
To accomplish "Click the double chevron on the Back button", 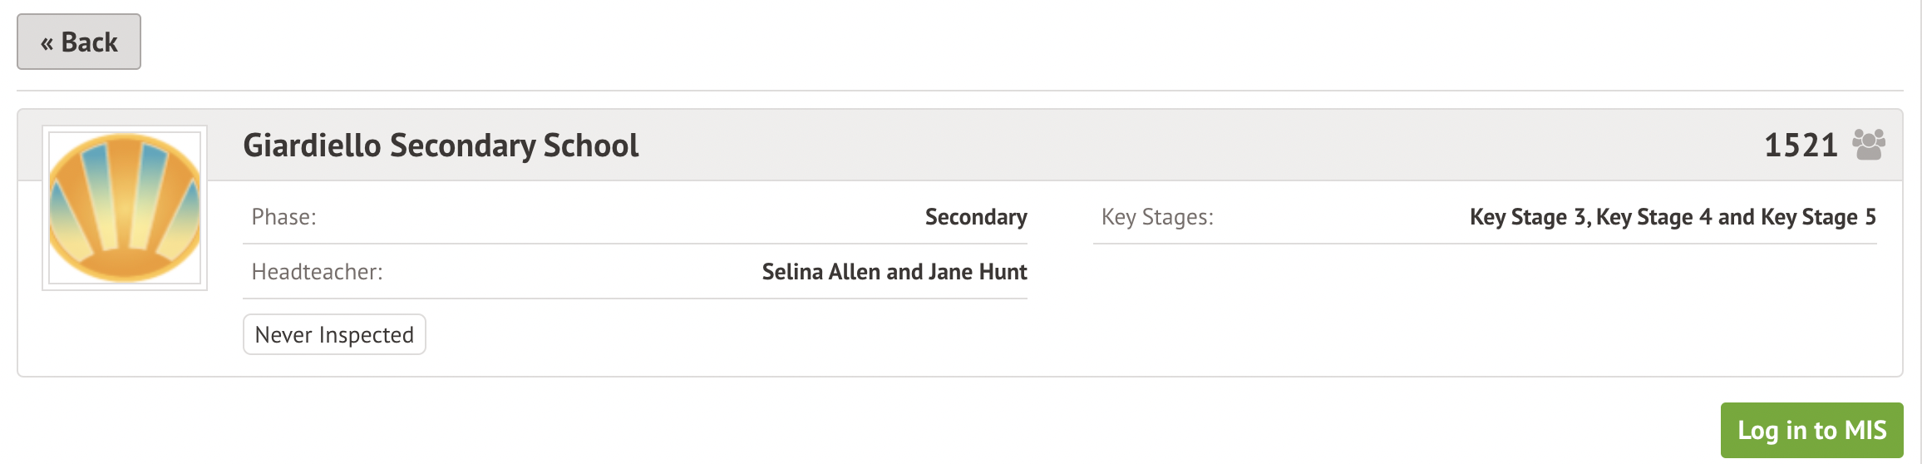I will point(47,43).
